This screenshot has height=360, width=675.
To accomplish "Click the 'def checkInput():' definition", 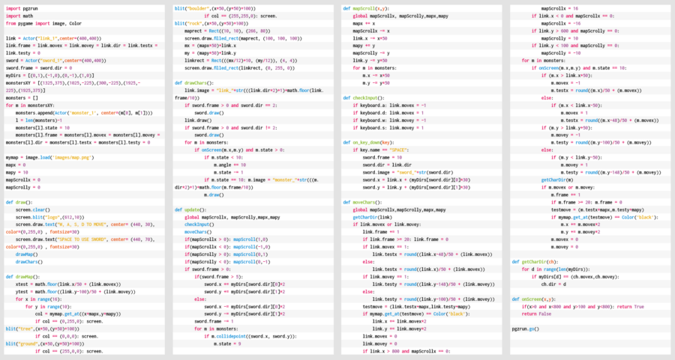I will click(x=366, y=97).
